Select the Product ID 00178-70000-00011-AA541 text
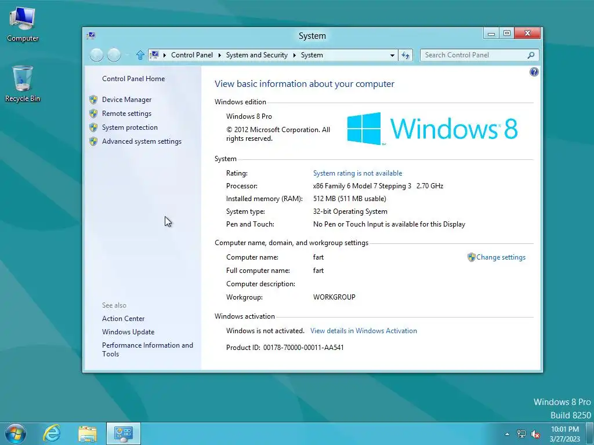594x445 pixels. (x=303, y=348)
